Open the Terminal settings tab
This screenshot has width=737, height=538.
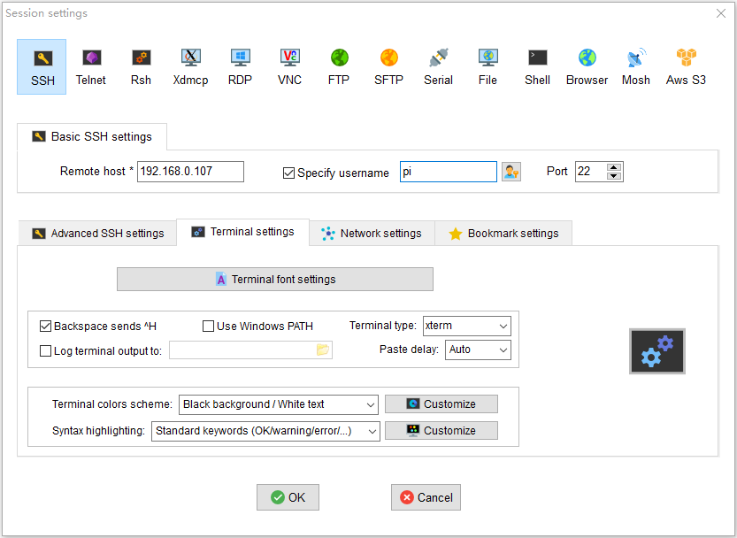point(243,232)
